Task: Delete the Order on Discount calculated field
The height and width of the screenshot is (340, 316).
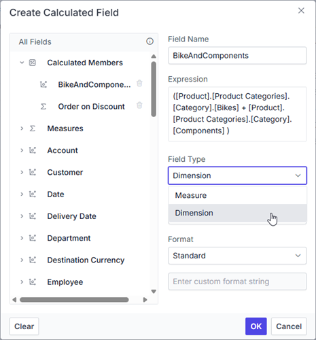Action: [x=139, y=105]
